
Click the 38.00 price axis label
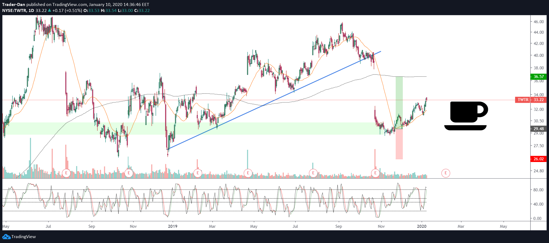point(539,68)
